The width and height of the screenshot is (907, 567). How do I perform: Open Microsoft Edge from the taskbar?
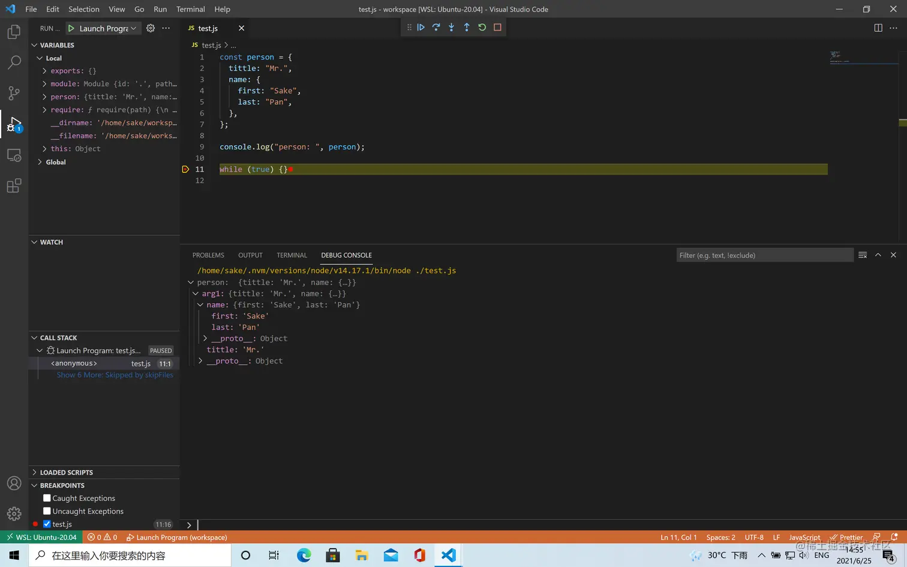click(x=304, y=555)
